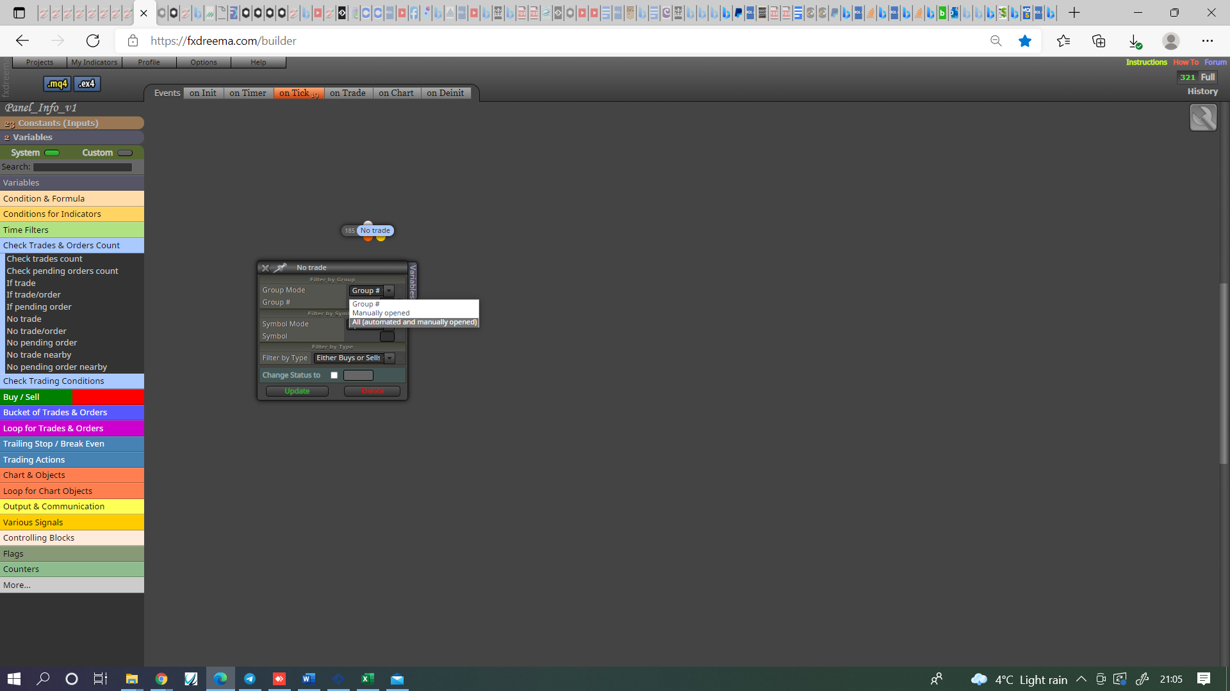Tick the Change Status to checkbox
This screenshot has width=1230, height=691.
(334, 376)
